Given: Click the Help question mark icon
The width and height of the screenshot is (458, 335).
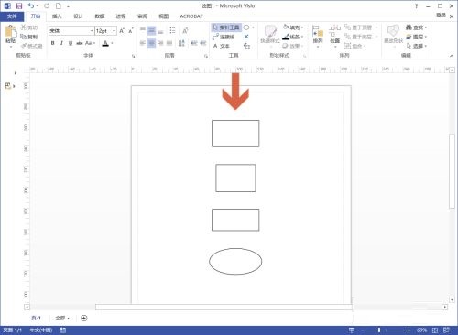Looking at the screenshot, I should point(416,6).
